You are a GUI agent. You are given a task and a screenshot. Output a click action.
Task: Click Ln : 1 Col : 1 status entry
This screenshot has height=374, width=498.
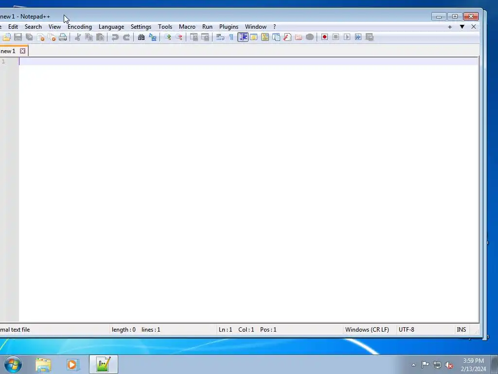click(x=236, y=330)
